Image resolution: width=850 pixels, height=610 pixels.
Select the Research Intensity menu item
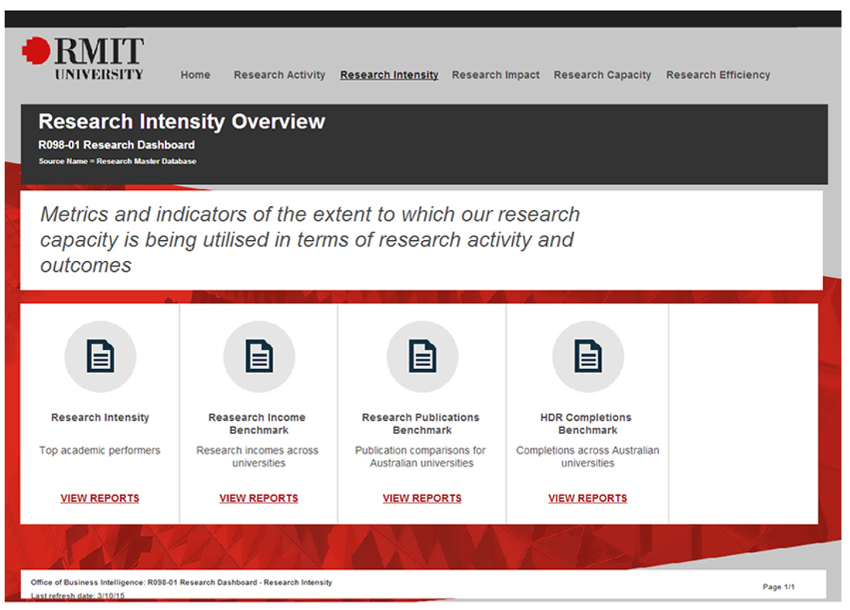coord(389,75)
